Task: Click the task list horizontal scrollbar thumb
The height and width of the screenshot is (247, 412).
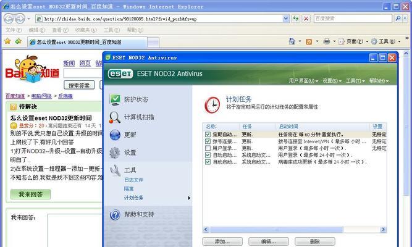Action: coord(277,229)
